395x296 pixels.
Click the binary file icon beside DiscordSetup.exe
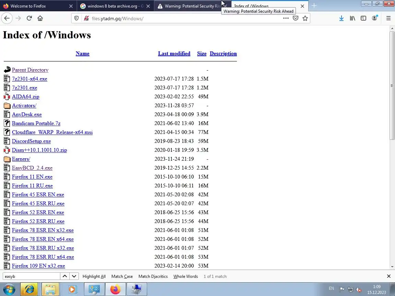(x=7, y=141)
